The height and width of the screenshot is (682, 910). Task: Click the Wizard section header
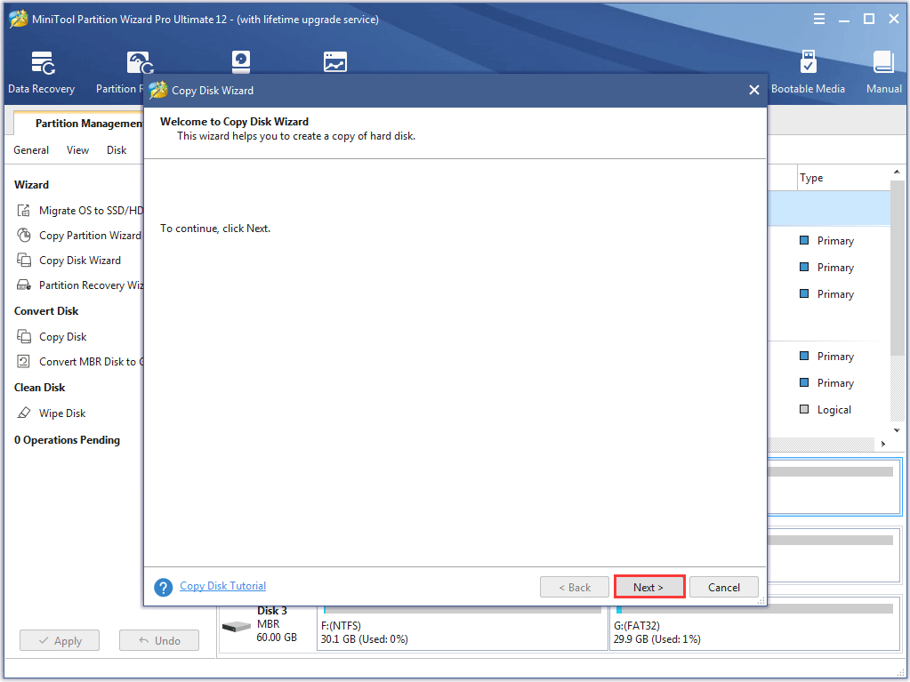(31, 184)
